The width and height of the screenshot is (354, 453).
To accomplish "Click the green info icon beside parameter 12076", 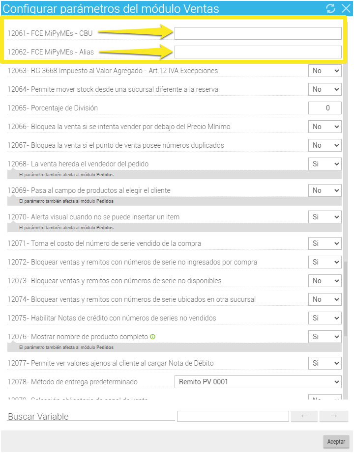I will (152, 337).
